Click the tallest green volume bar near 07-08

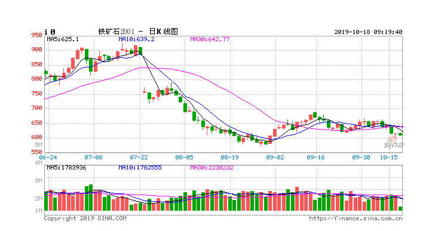pos(90,198)
